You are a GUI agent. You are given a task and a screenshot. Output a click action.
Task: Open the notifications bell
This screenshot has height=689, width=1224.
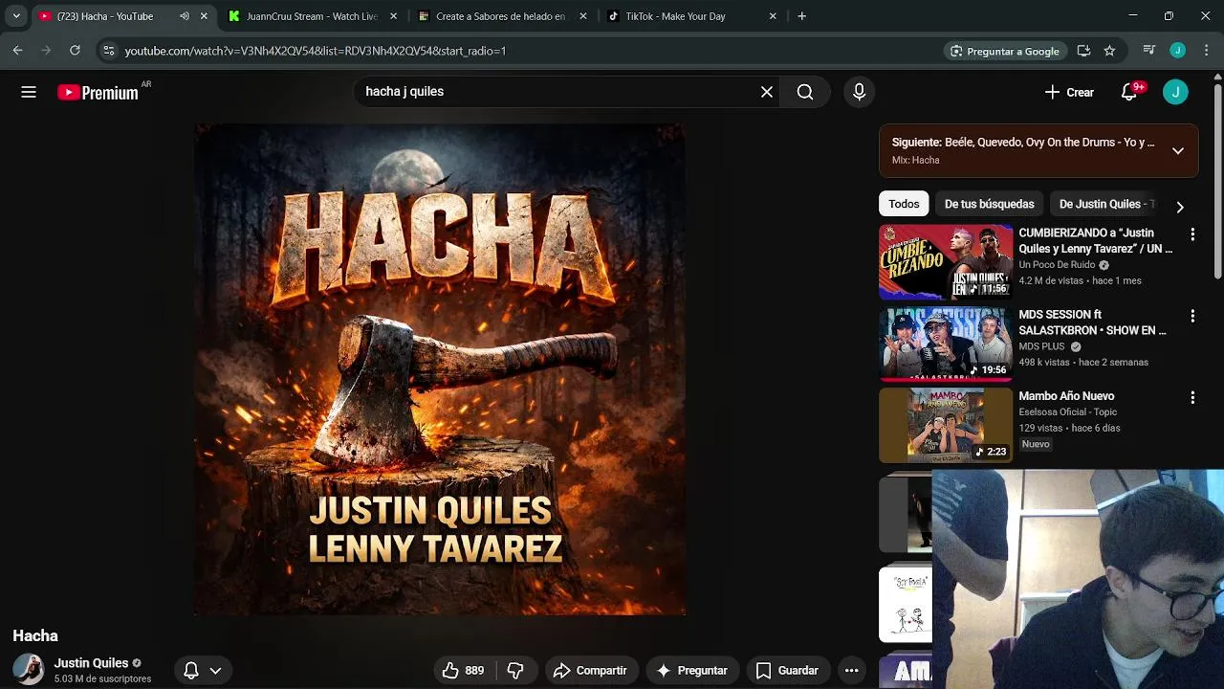[1129, 92]
